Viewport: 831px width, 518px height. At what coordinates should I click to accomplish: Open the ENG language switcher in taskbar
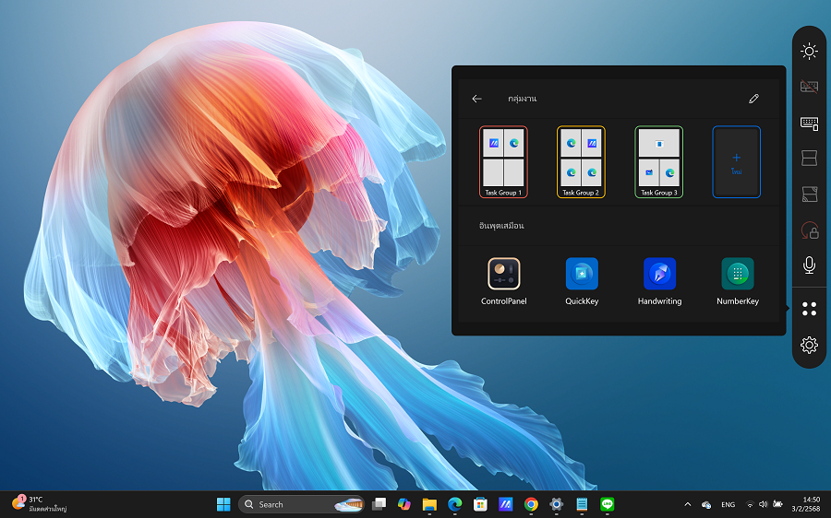click(x=728, y=504)
